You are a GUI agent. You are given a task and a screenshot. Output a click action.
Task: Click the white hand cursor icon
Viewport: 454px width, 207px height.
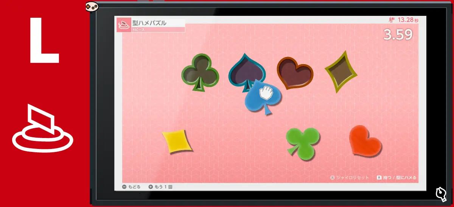pos(266,93)
